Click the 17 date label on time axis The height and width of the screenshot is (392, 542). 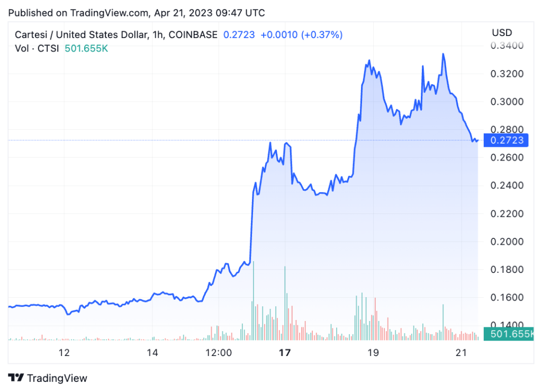pyautogui.click(x=285, y=352)
